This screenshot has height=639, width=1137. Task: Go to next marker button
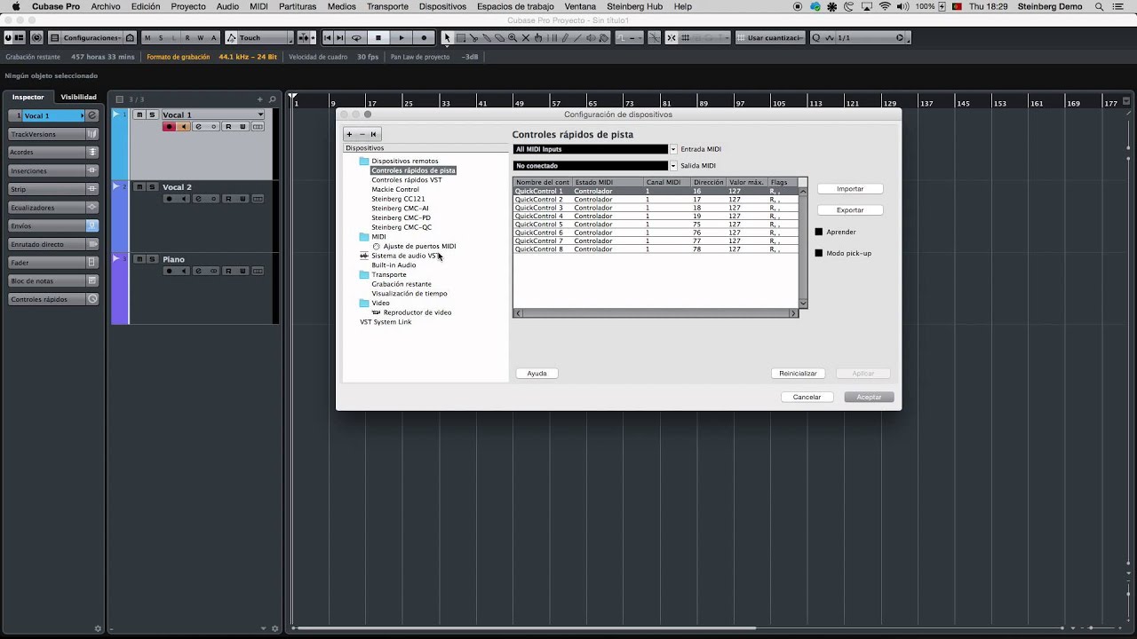click(339, 38)
